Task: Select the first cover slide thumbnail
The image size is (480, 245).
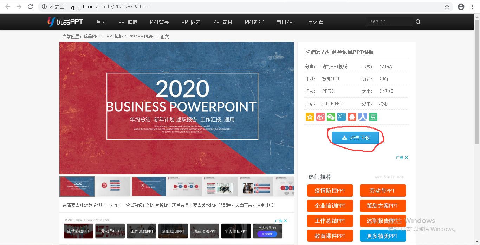Action: click(77, 187)
